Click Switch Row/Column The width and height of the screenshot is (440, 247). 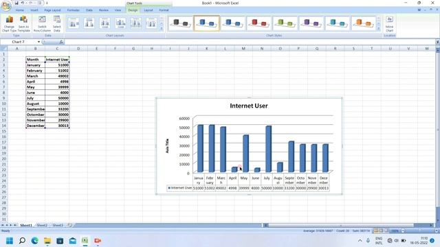tap(42, 24)
